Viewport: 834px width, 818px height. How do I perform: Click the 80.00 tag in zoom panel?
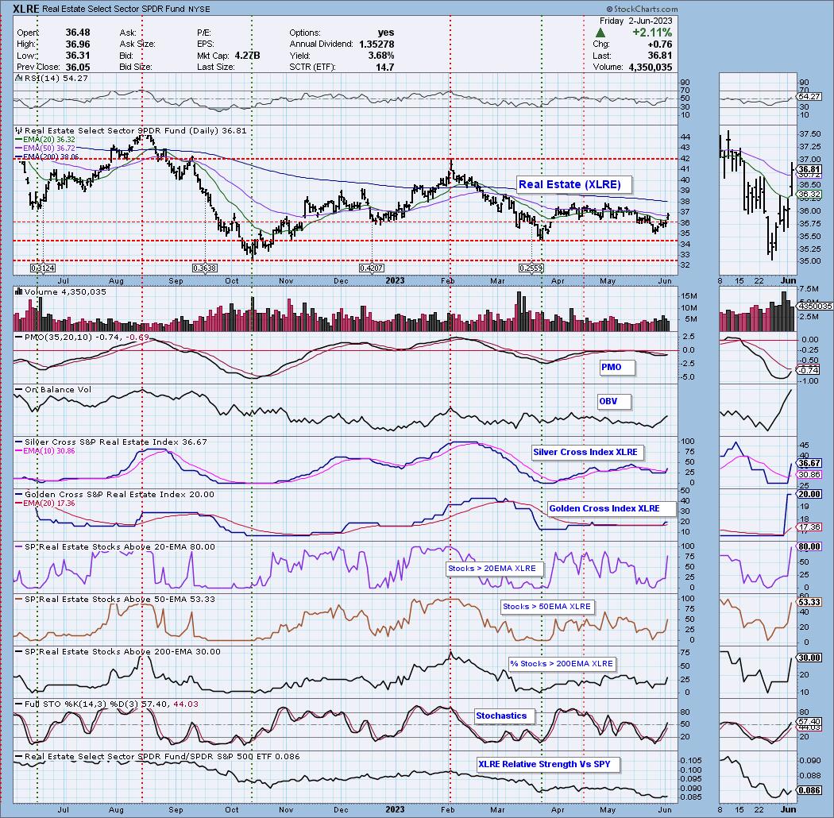tap(809, 546)
